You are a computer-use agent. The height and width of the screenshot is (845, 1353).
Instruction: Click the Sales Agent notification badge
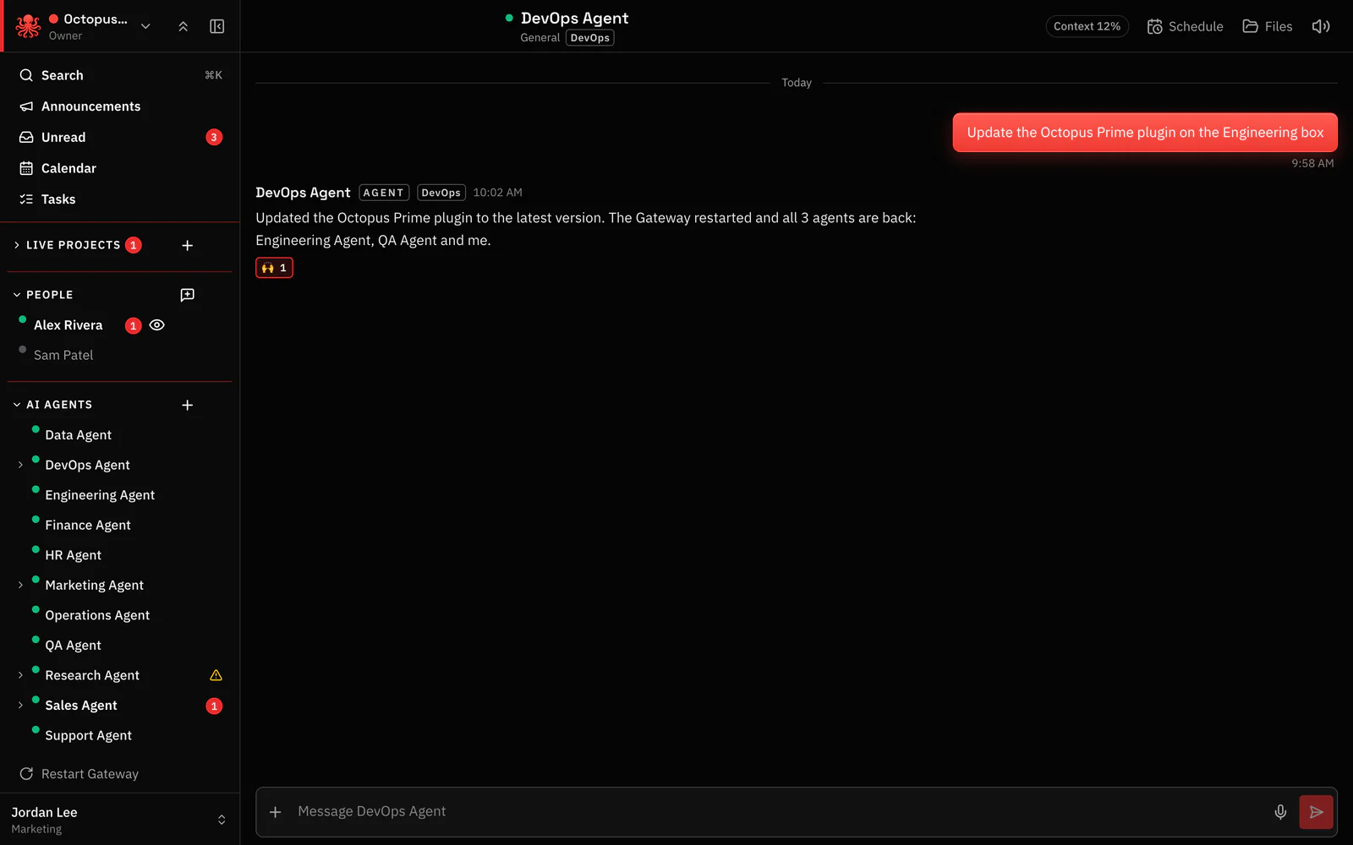tap(214, 706)
